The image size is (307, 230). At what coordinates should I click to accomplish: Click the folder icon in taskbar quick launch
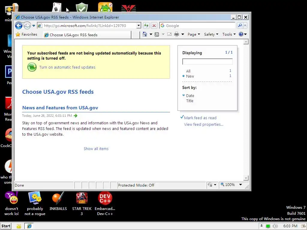[x=19, y=226]
